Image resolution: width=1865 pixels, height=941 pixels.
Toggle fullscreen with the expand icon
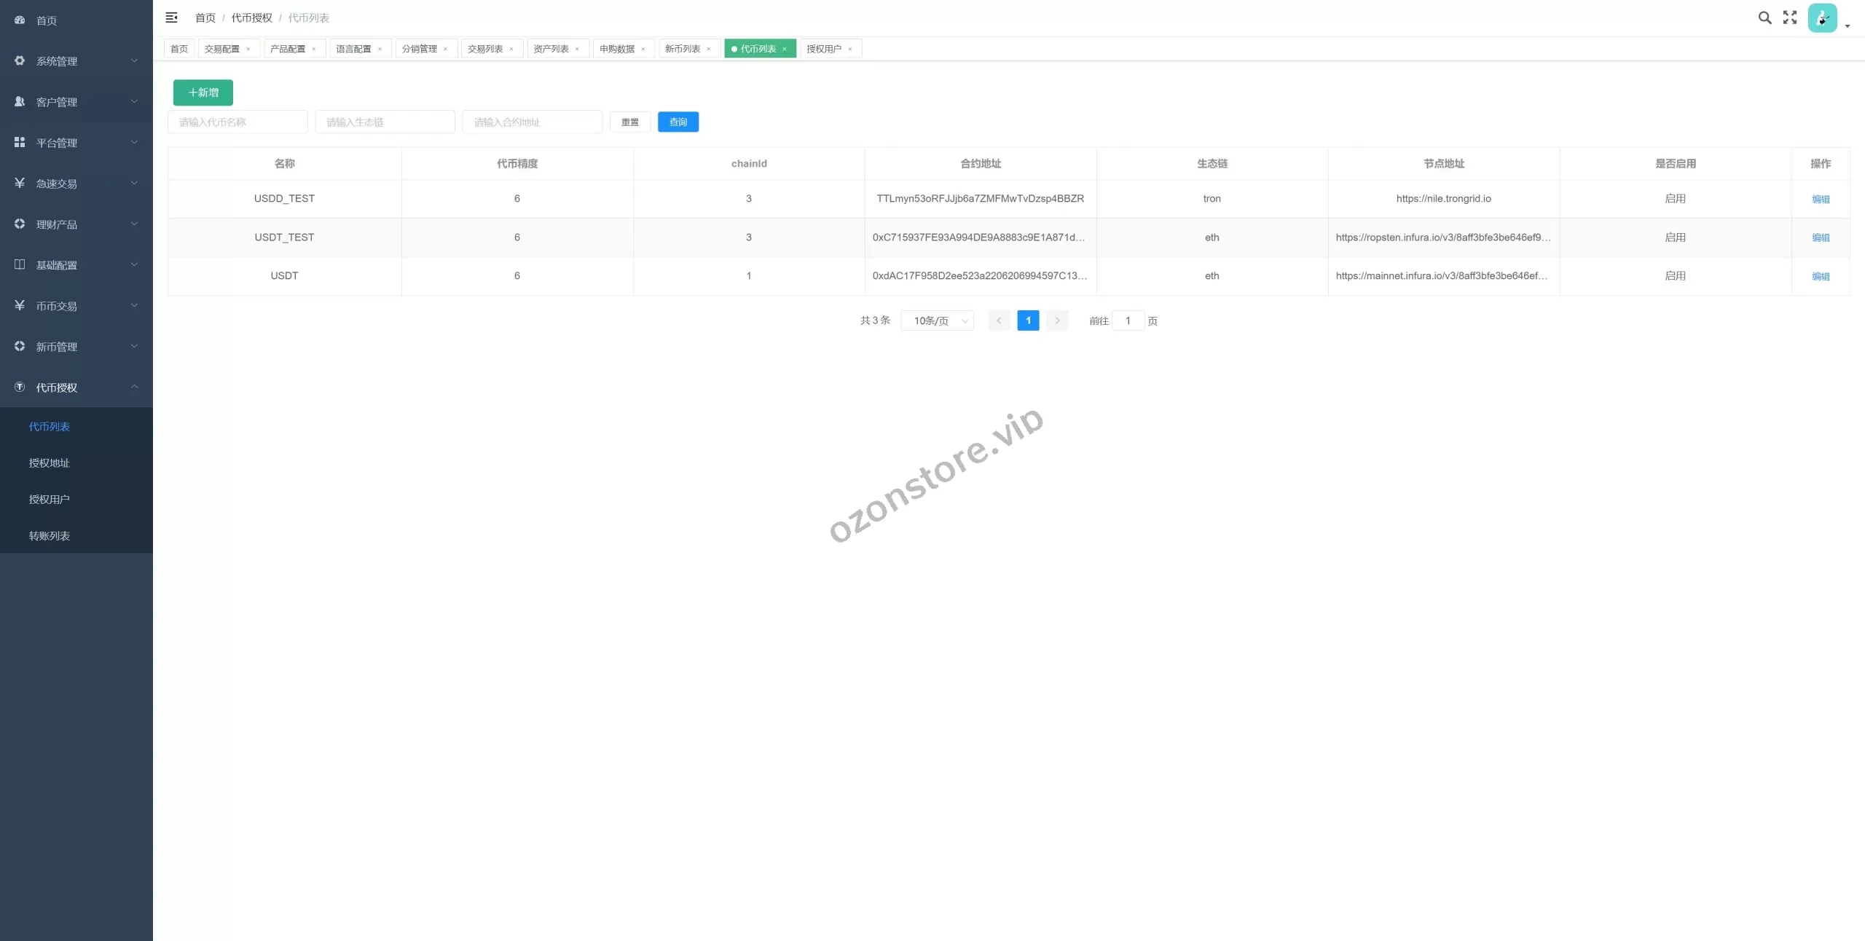coord(1790,17)
